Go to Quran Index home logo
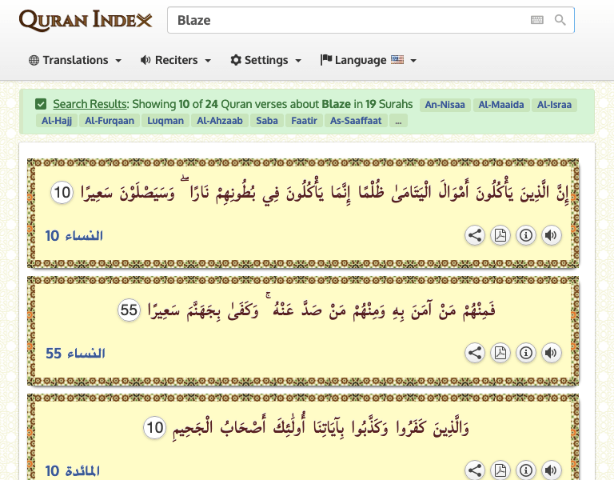 (86, 20)
